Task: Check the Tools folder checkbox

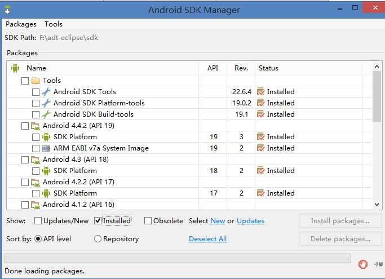Action: (25, 81)
